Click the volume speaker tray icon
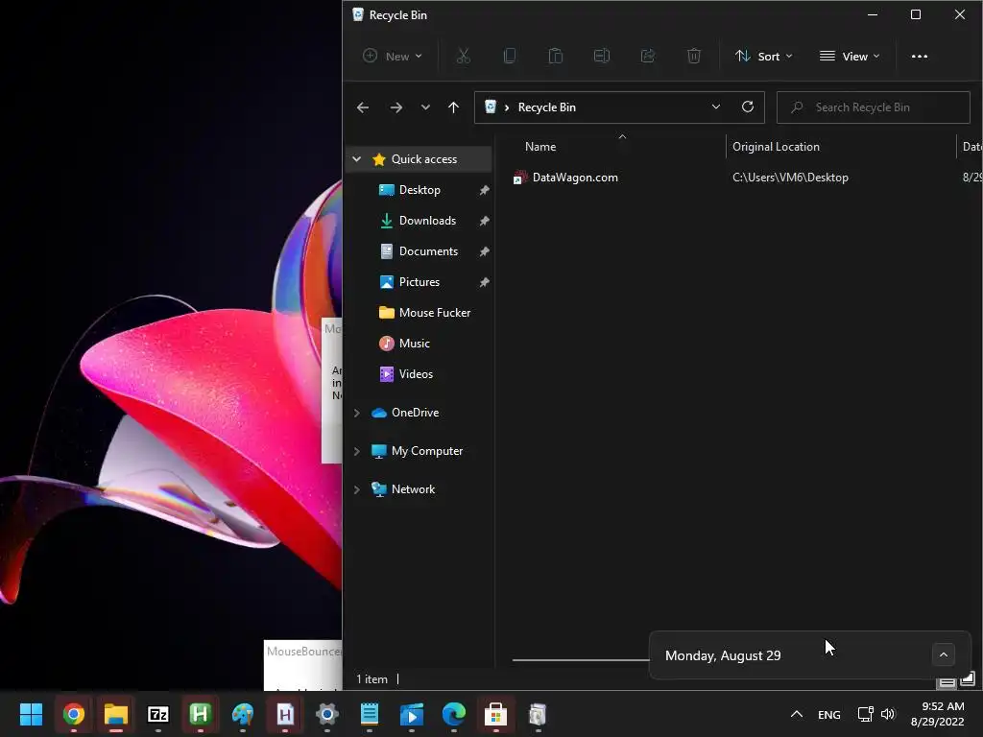983x737 pixels. tap(888, 714)
